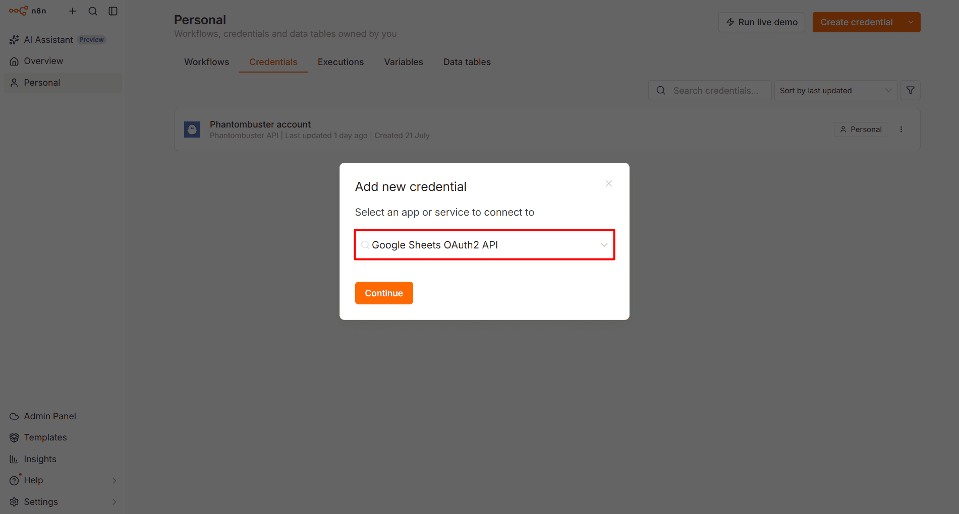Click the Personal owner badge on Phantombuster
The image size is (959, 514).
861,130
